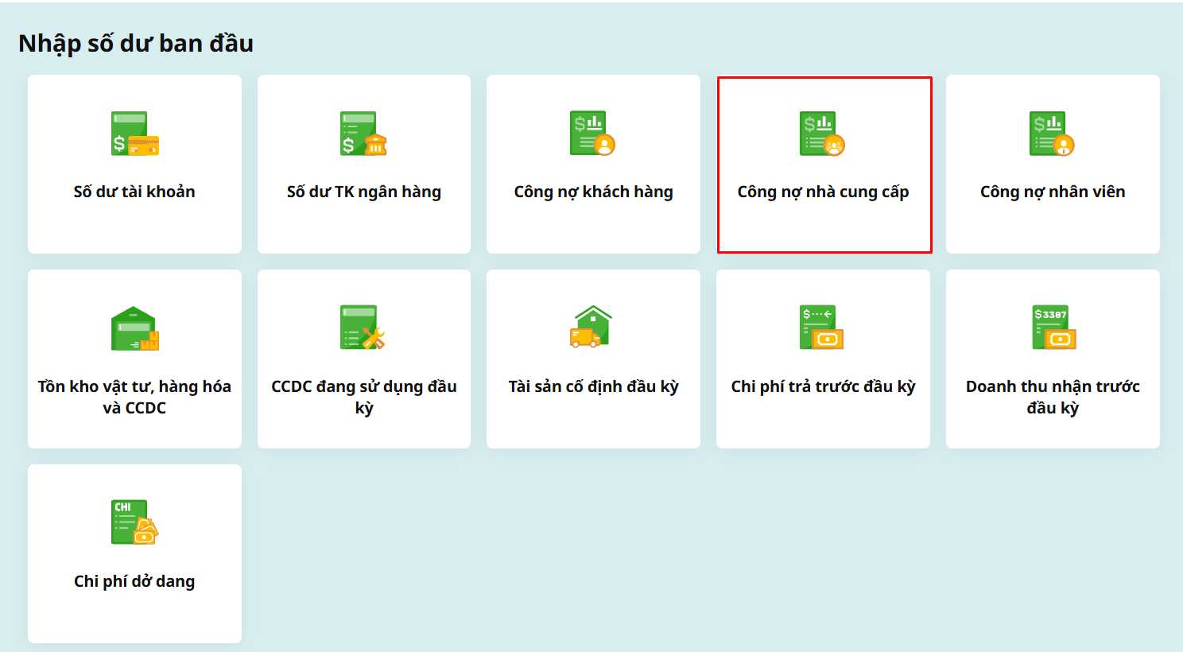Click the Doanh thu nhận trước icon
1183x652 pixels.
point(1053,328)
